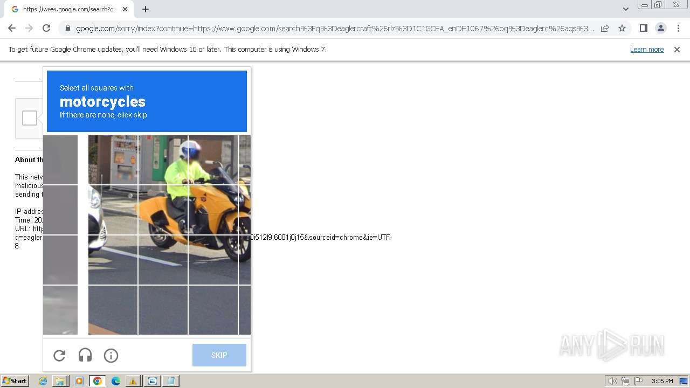Image resolution: width=690 pixels, height=388 pixels.
Task: Launch Microsoft Edge from taskbar
Action: [116, 381]
